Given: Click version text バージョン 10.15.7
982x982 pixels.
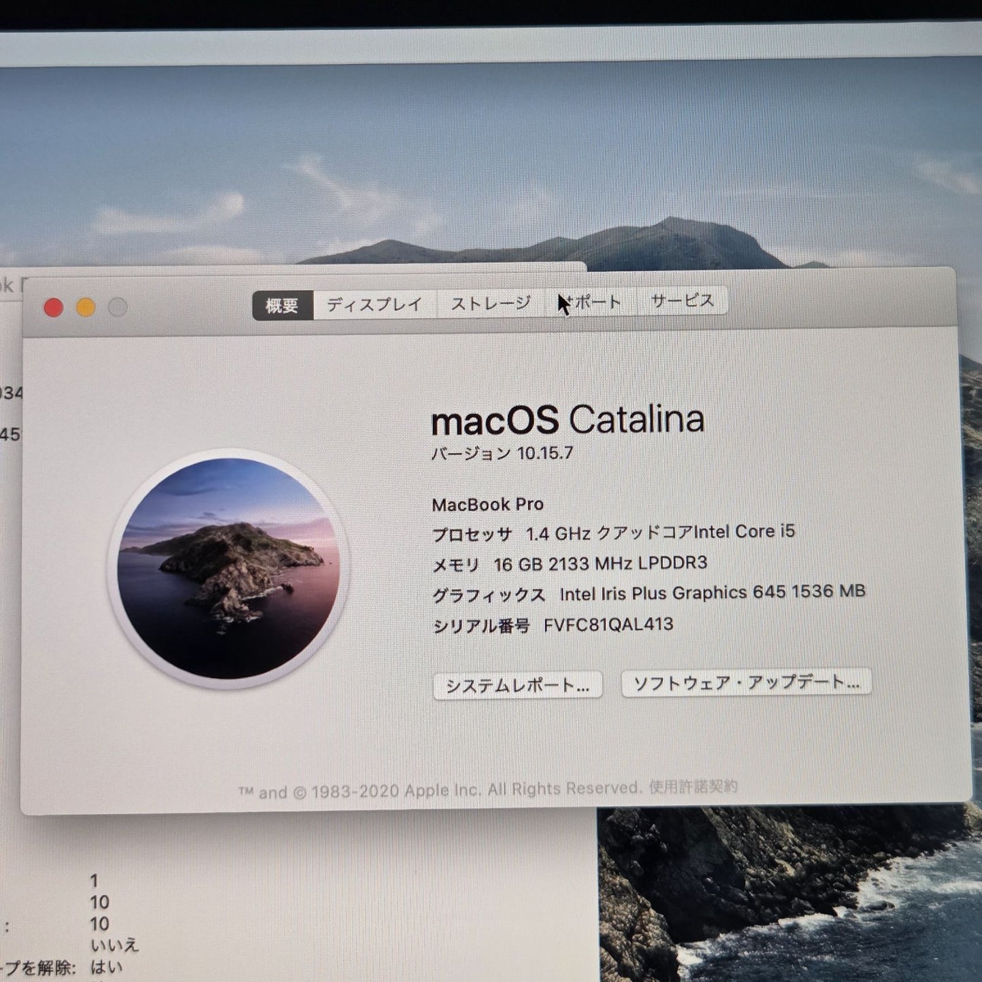Looking at the screenshot, I should pyautogui.click(x=502, y=453).
